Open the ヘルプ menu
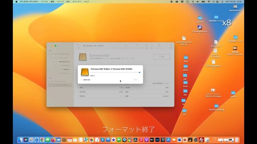Screen dimensions: 257x144 tap(86, 2)
